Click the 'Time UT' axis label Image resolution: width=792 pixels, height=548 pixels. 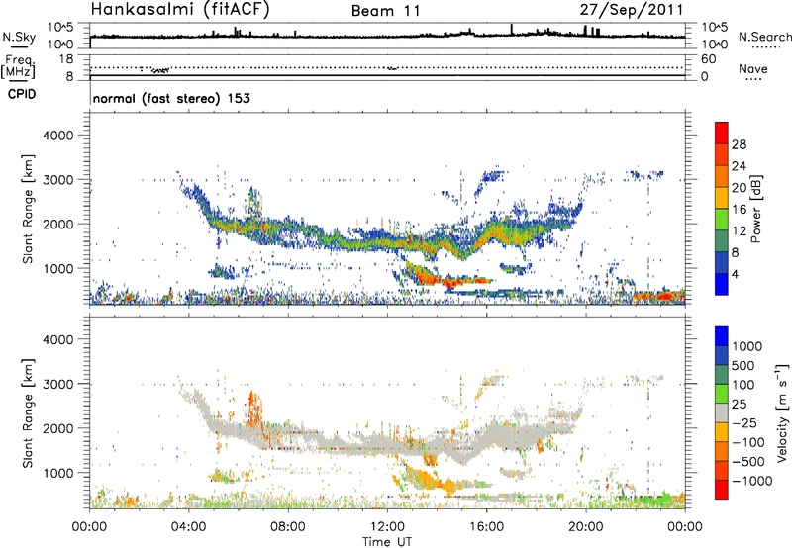coord(387,542)
